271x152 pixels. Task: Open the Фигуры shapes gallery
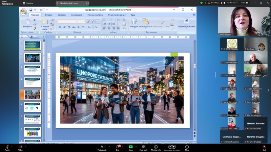[134, 23]
